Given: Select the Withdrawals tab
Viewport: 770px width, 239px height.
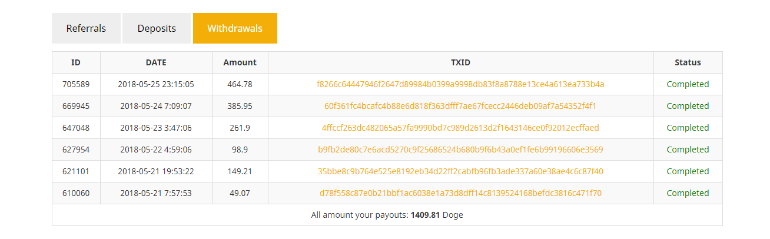Looking at the screenshot, I should pyautogui.click(x=235, y=28).
